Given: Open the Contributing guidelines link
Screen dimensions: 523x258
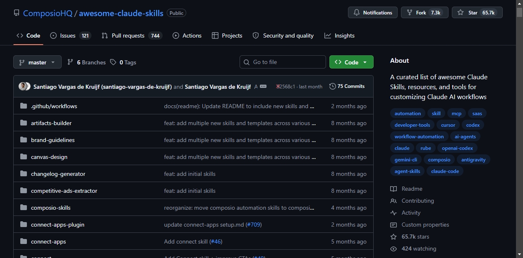Looking at the screenshot, I should tap(412, 201).
